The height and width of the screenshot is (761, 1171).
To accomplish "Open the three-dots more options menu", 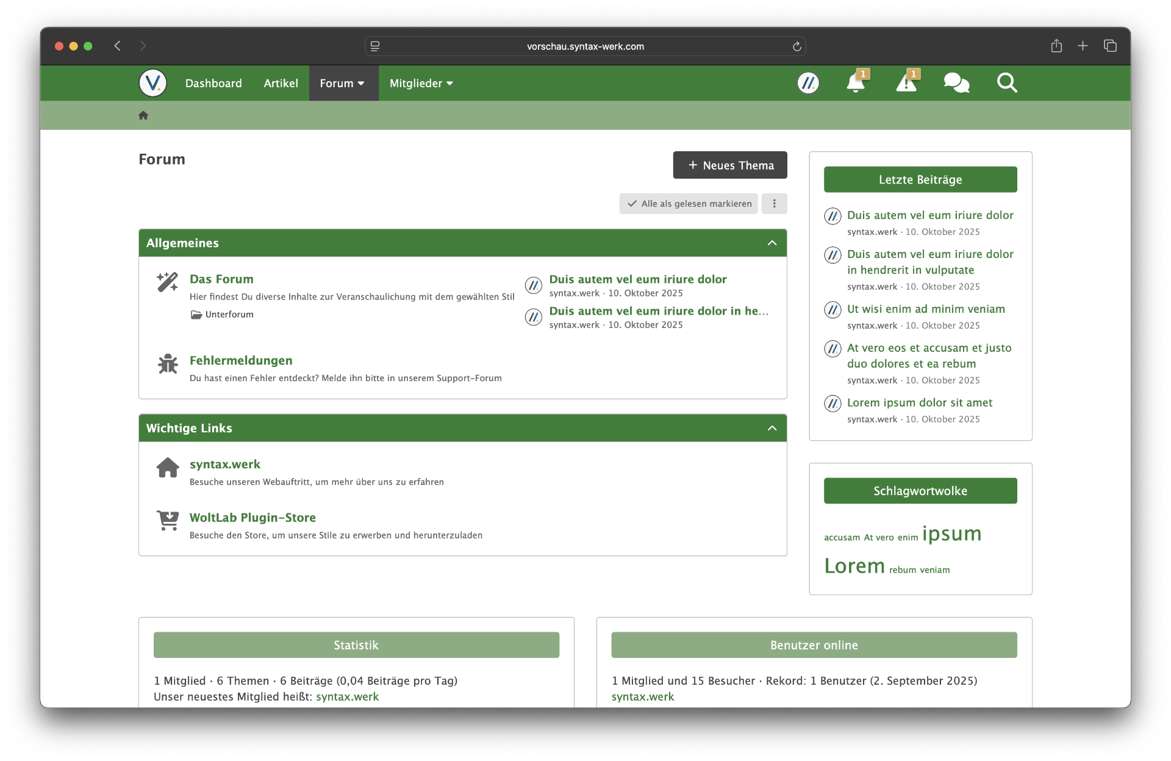I will 774,204.
